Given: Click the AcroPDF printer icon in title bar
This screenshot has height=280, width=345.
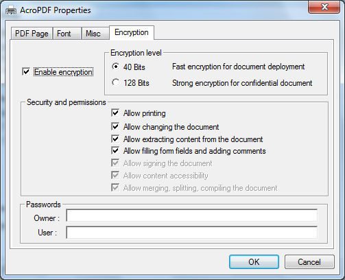Looking at the screenshot, I should pos(11,10).
